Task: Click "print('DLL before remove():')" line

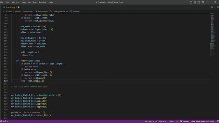Action: click(x=28, y=112)
